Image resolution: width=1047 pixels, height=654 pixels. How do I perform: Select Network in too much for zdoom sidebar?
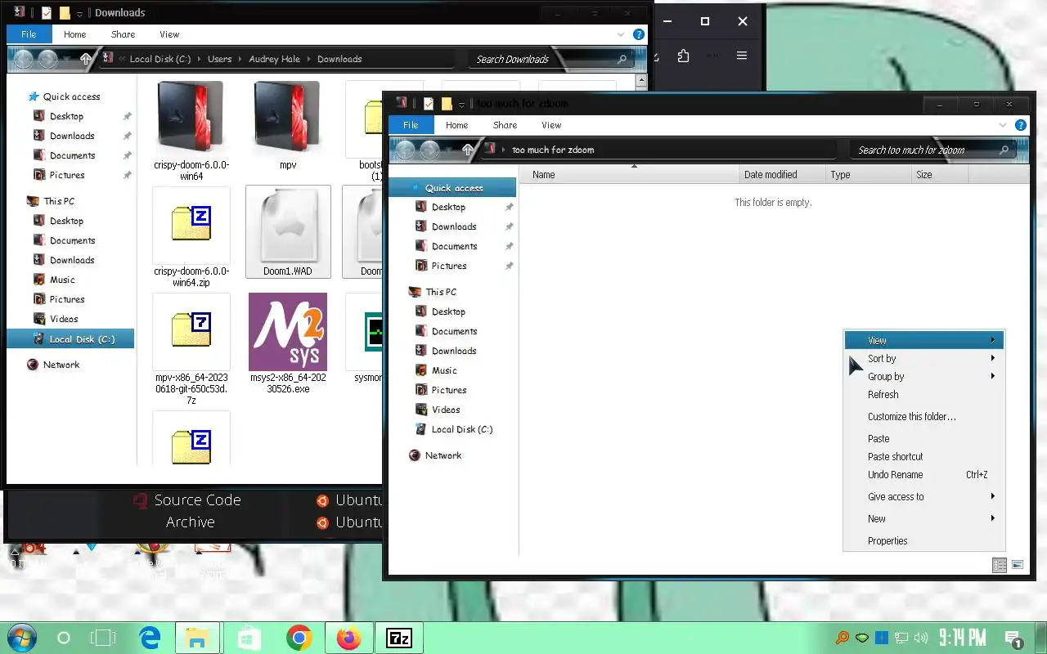[x=443, y=455]
